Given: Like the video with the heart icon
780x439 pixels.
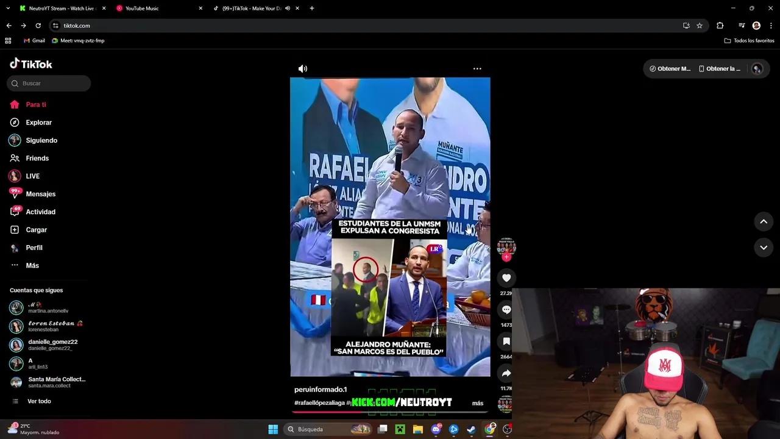Looking at the screenshot, I should click(x=506, y=278).
